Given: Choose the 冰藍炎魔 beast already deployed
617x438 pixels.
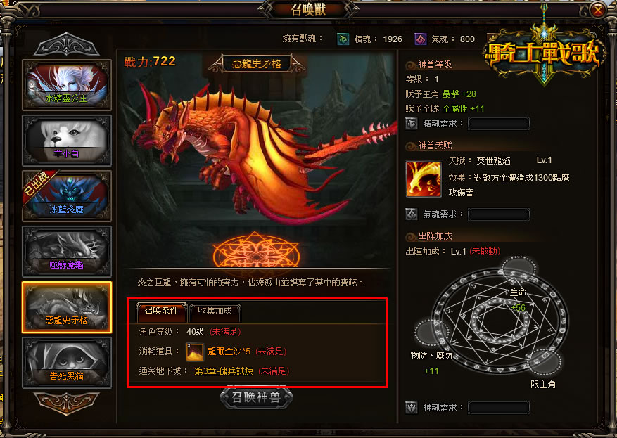Looking at the screenshot, I should 67,196.
